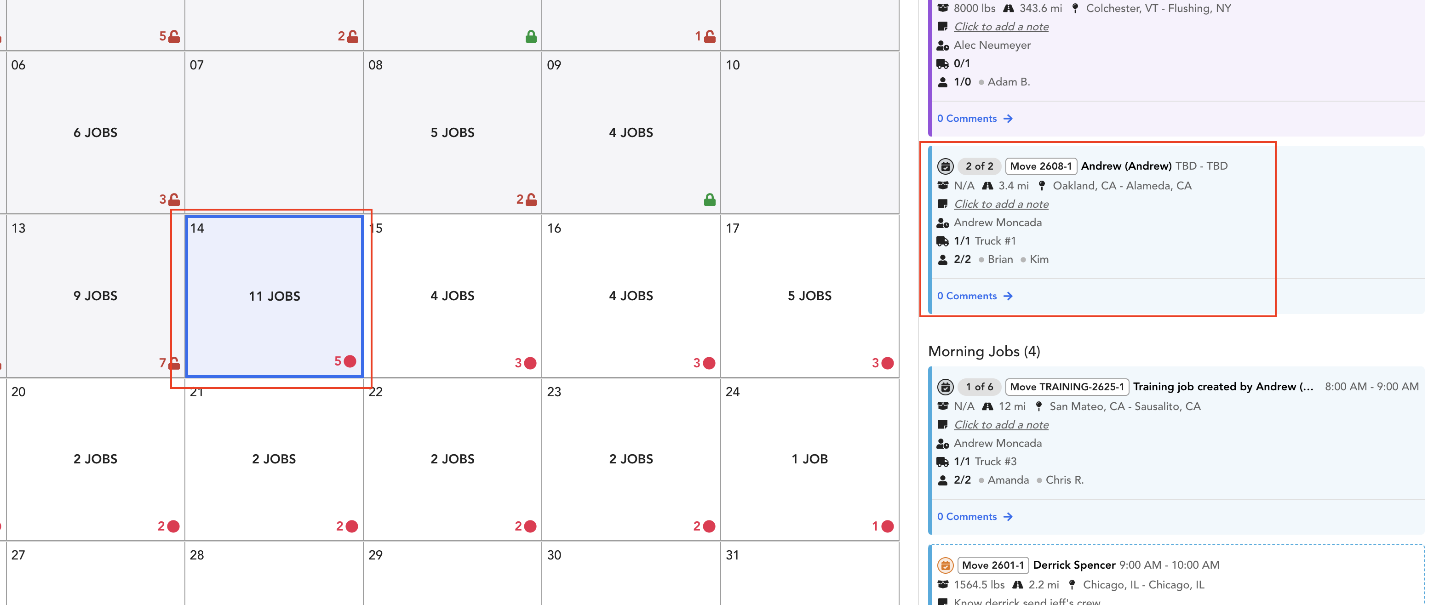Screen dimensions: 1434x605
Task: Click the red dot indicator on day 23
Action: pos(709,526)
